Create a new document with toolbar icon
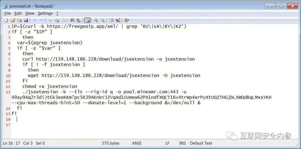This screenshot has width=301, height=149. pos(6,20)
